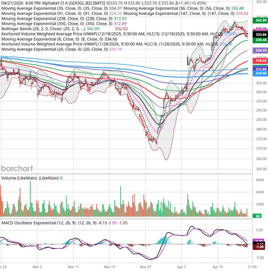Select the 275.00 price scale label
Screen dimensions: 268x271
[x=261, y=139]
